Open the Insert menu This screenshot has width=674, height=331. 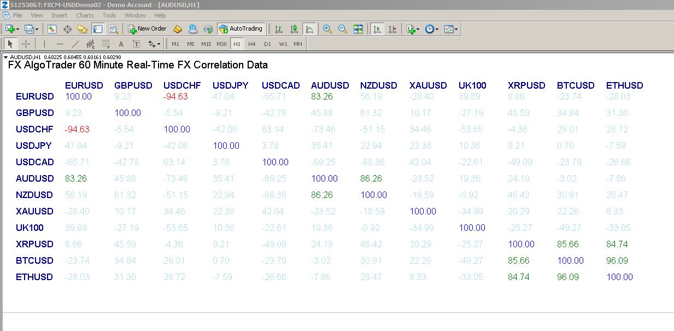[59, 15]
